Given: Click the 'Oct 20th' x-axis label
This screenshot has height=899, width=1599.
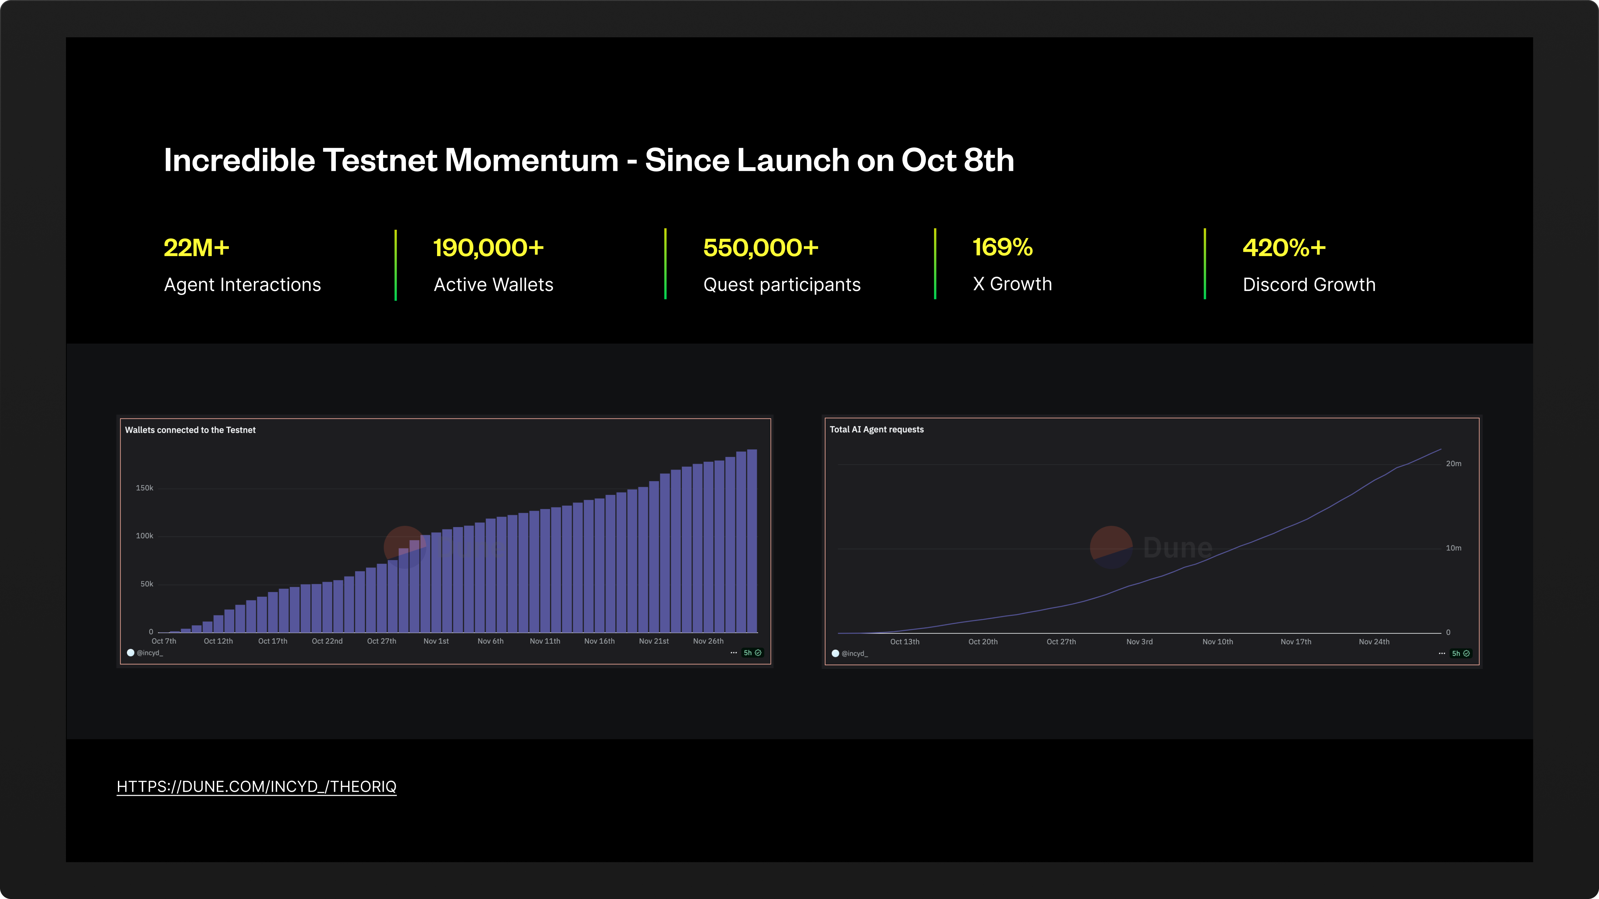Looking at the screenshot, I should point(983,642).
